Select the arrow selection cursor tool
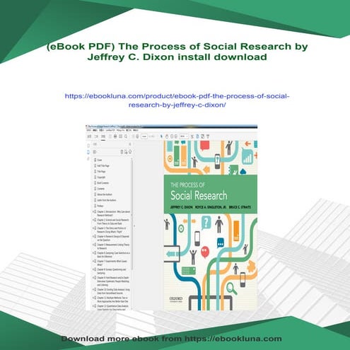This screenshot has height=350, width=350. coord(161,136)
